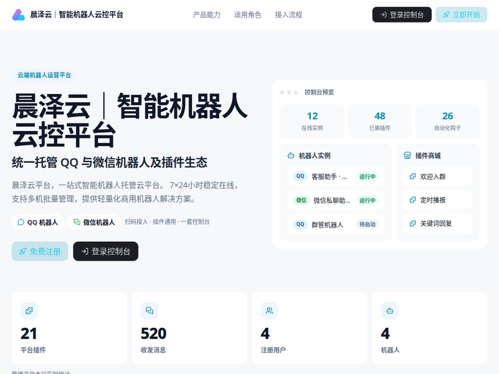Screen dimensions: 499x374
Task: Click 运行中 status on 微信私聊助 row
Action: pos(367,200)
